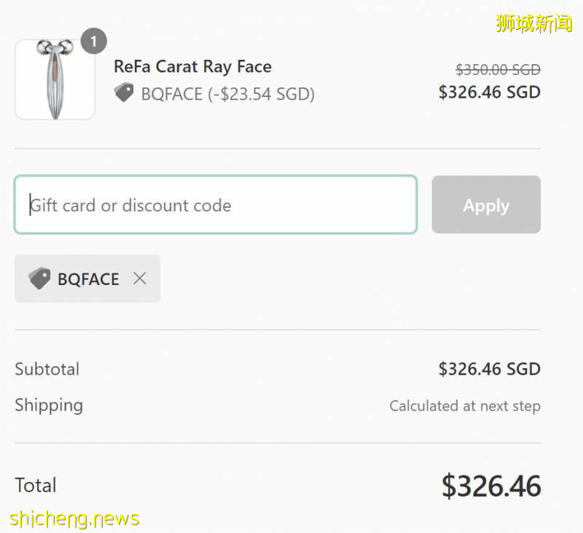
Task: Click the ReFa Carat Ray Face product thumbnail
Action: (x=55, y=79)
